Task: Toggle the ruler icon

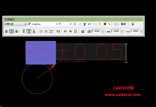Action: click(116, 24)
